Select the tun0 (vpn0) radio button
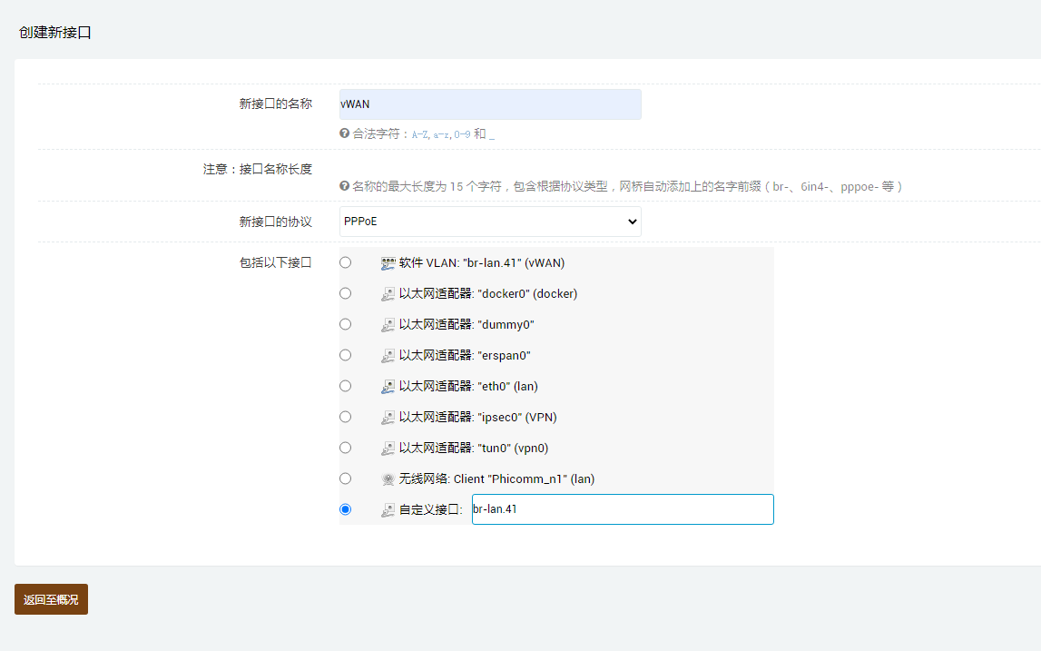1041x651 pixels. tap(345, 448)
